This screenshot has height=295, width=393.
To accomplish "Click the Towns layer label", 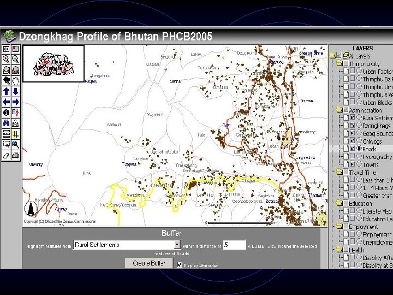I will tap(371, 165).
